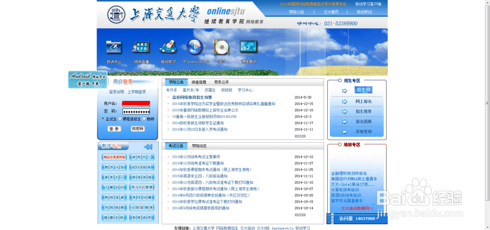Open the 下载专区 button
This screenshot has width=490, height=230.
[x=114, y=188]
